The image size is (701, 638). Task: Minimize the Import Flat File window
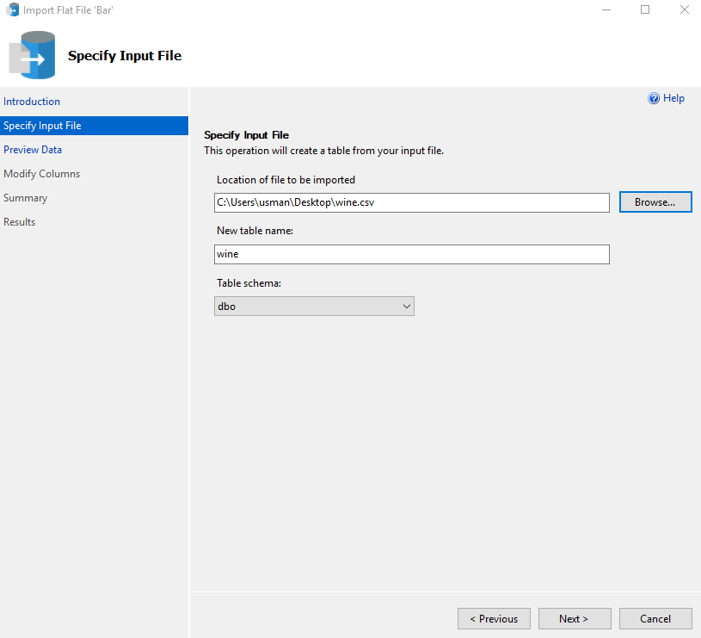click(x=606, y=10)
